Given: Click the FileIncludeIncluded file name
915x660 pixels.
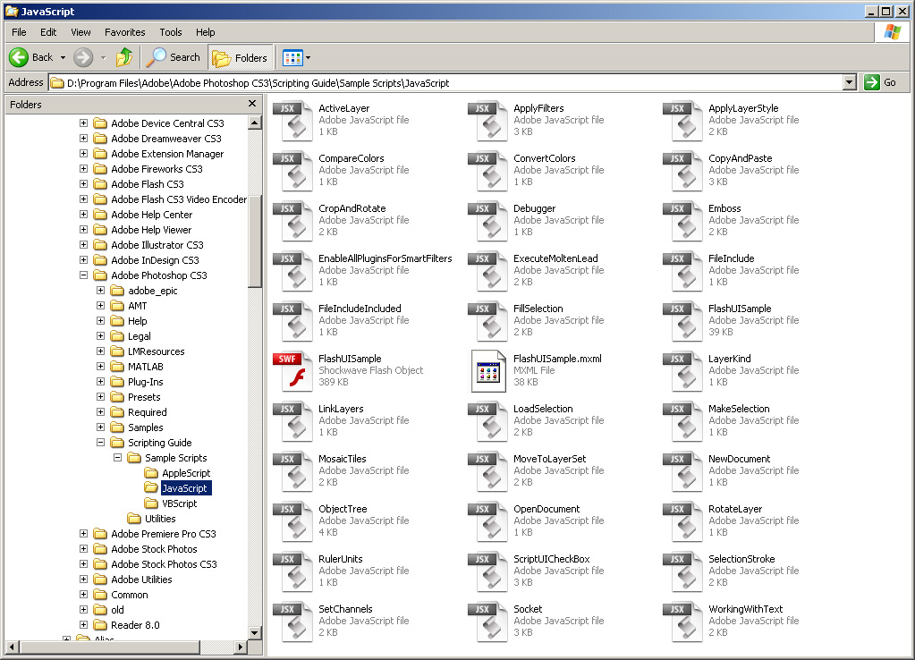Looking at the screenshot, I should click(x=360, y=309).
